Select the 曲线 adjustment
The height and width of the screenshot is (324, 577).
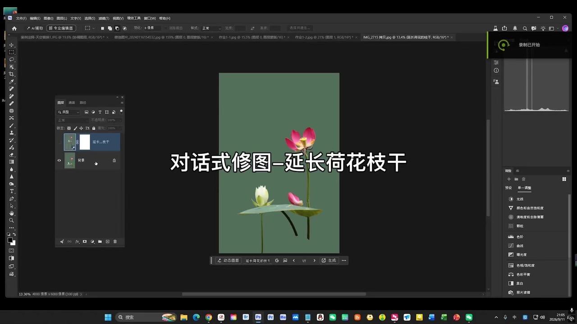pos(520,246)
